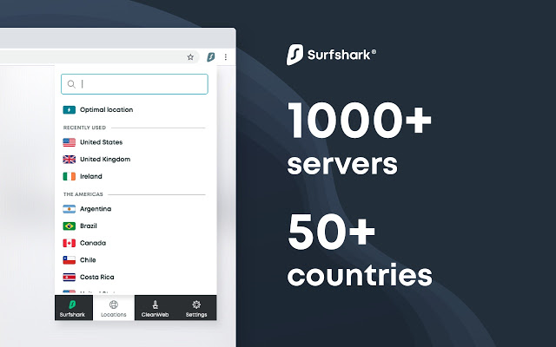Click the United Kingdom flag icon
The height and width of the screenshot is (347, 556).
coord(69,160)
